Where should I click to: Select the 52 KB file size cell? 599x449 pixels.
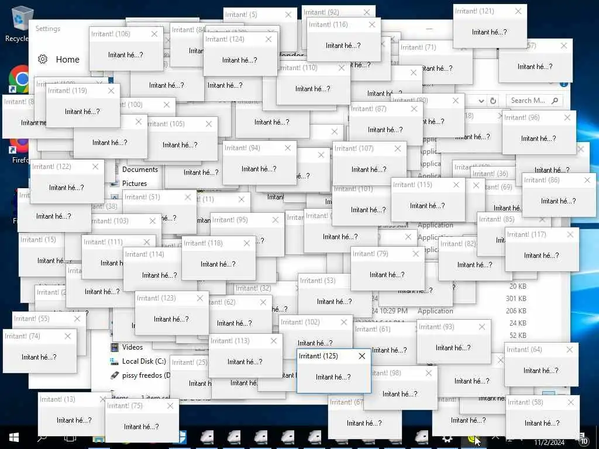coord(518,335)
